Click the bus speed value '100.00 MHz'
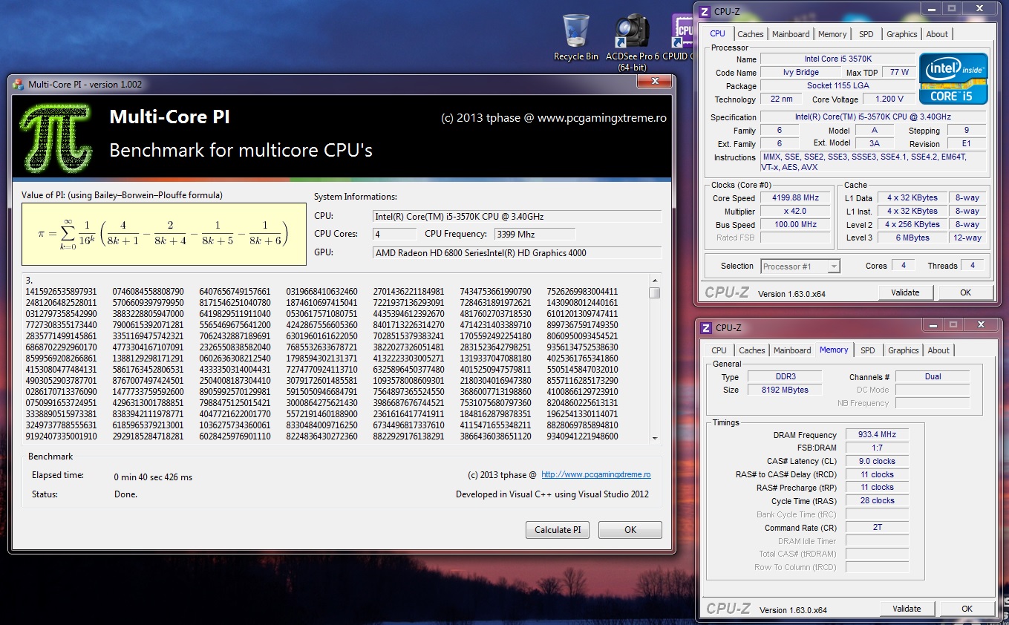The height and width of the screenshot is (625, 1009). (795, 225)
